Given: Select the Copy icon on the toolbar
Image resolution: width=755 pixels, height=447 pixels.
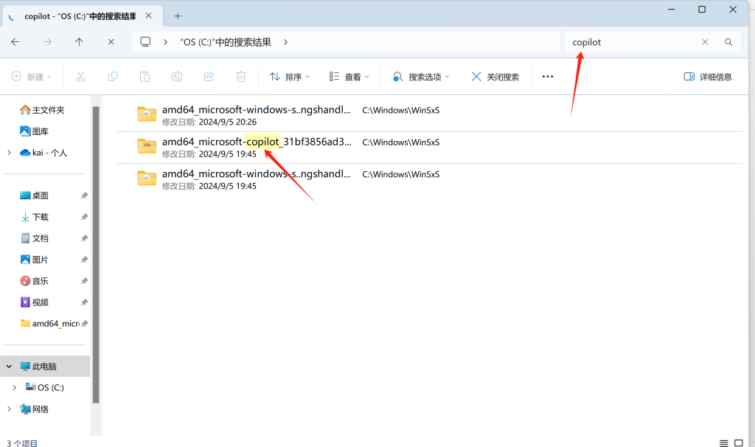Looking at the screenshot, I should tap(113, 76).
